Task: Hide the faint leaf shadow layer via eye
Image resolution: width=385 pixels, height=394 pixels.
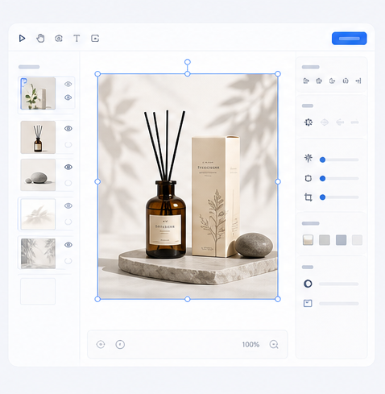Action: coord(68,205)
